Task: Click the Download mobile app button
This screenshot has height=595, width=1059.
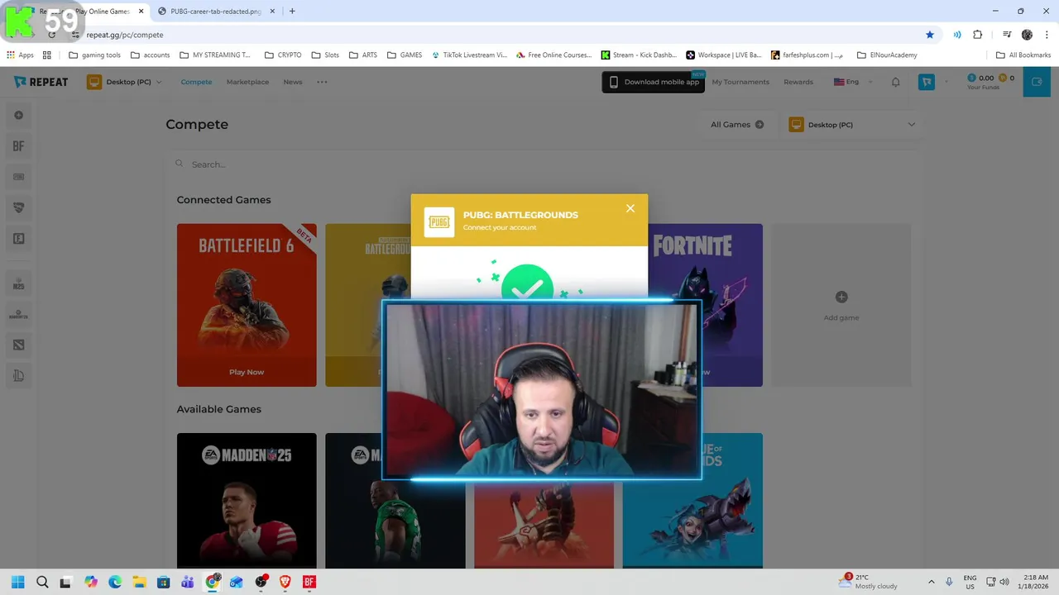Action: click(654, 82)
